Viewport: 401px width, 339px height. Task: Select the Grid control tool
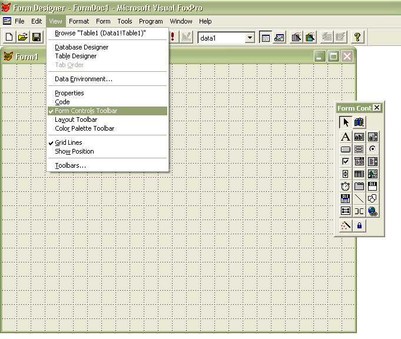(359, 174)
